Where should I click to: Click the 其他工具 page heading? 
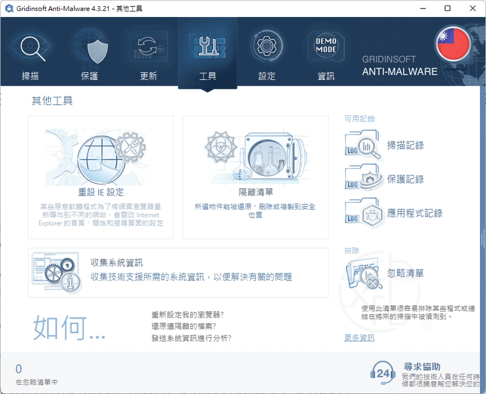click(x=52, y=101)
